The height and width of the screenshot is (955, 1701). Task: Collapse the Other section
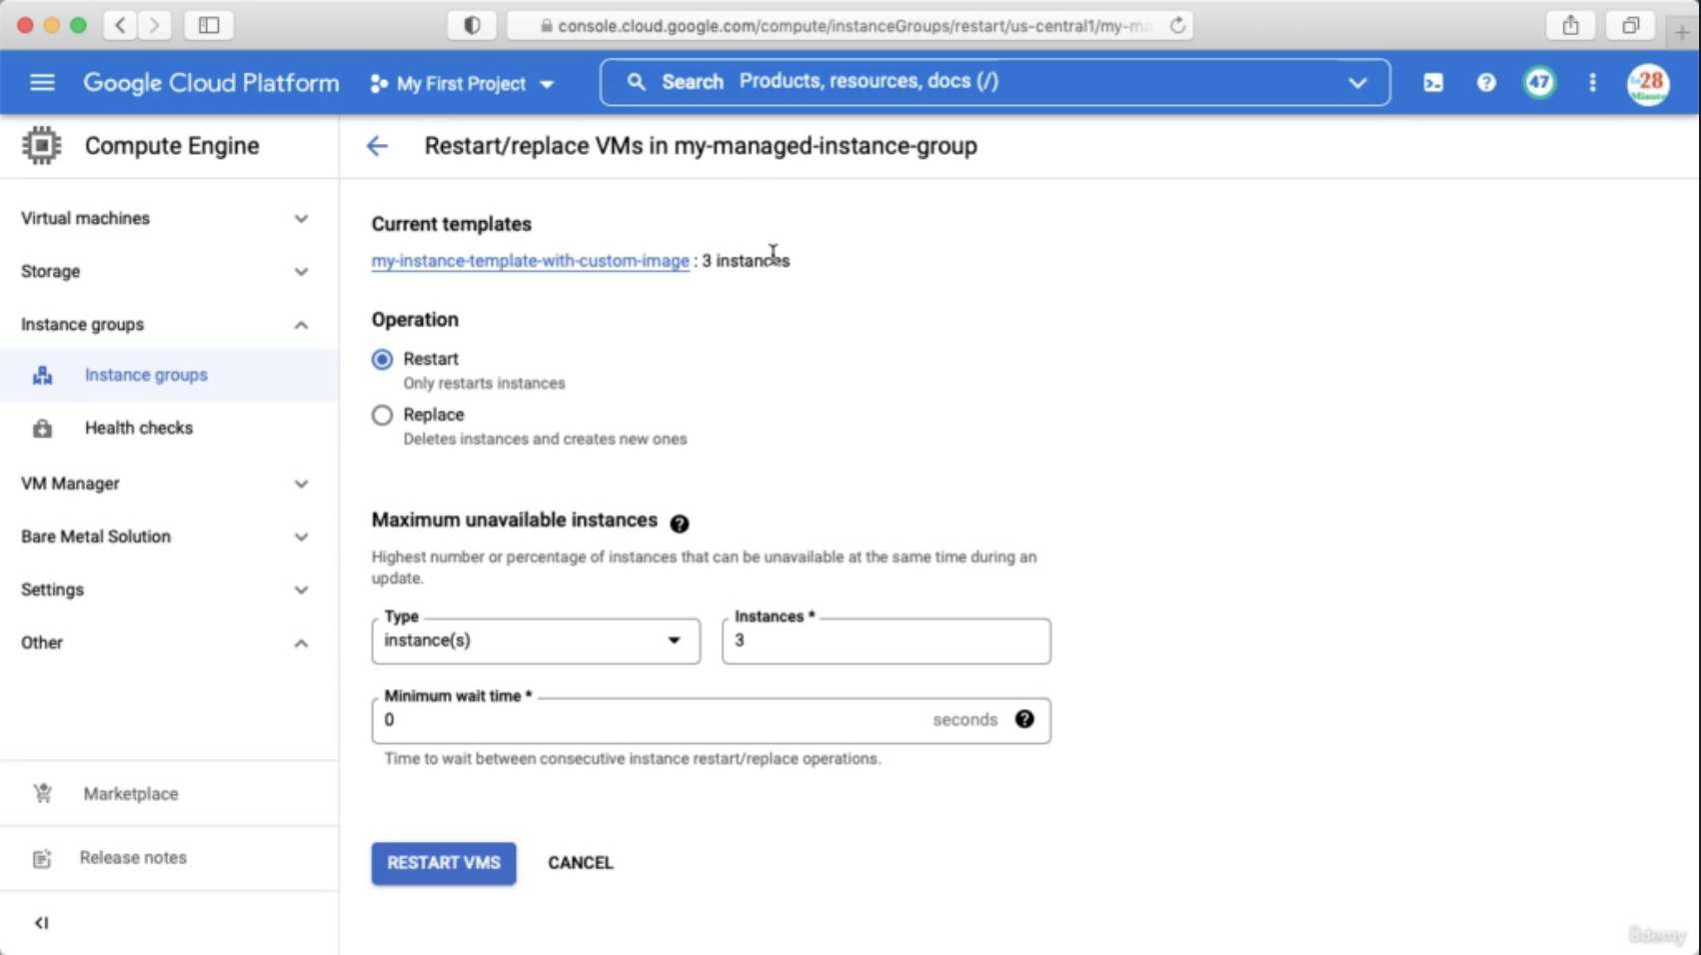(x=301, y=642)
